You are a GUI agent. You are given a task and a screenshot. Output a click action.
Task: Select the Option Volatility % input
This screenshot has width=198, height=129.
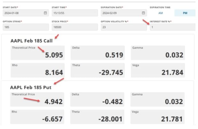pyautogui.click(x=123, y=27)
